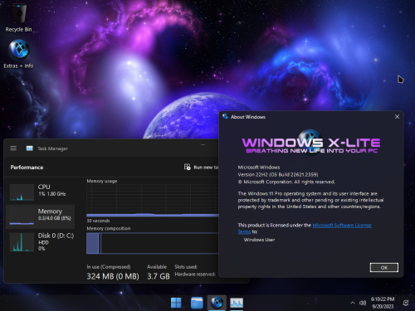Open the volume speaker tray icon
The width and height of the screenshot is (415, 311).
tap(363, 303)
